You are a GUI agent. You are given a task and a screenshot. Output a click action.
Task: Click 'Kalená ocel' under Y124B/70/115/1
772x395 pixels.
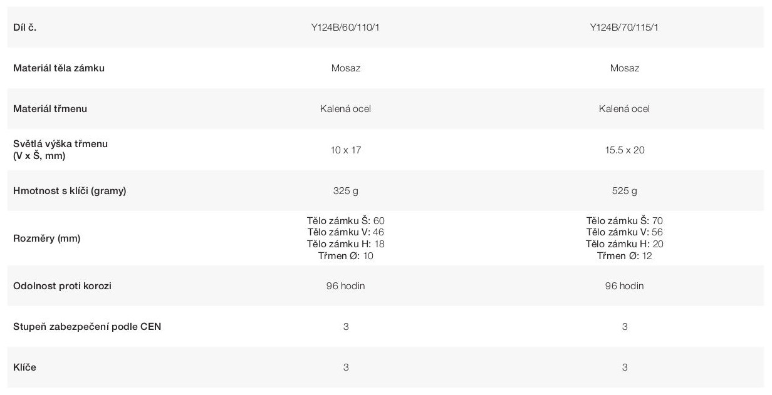(624, 109)
